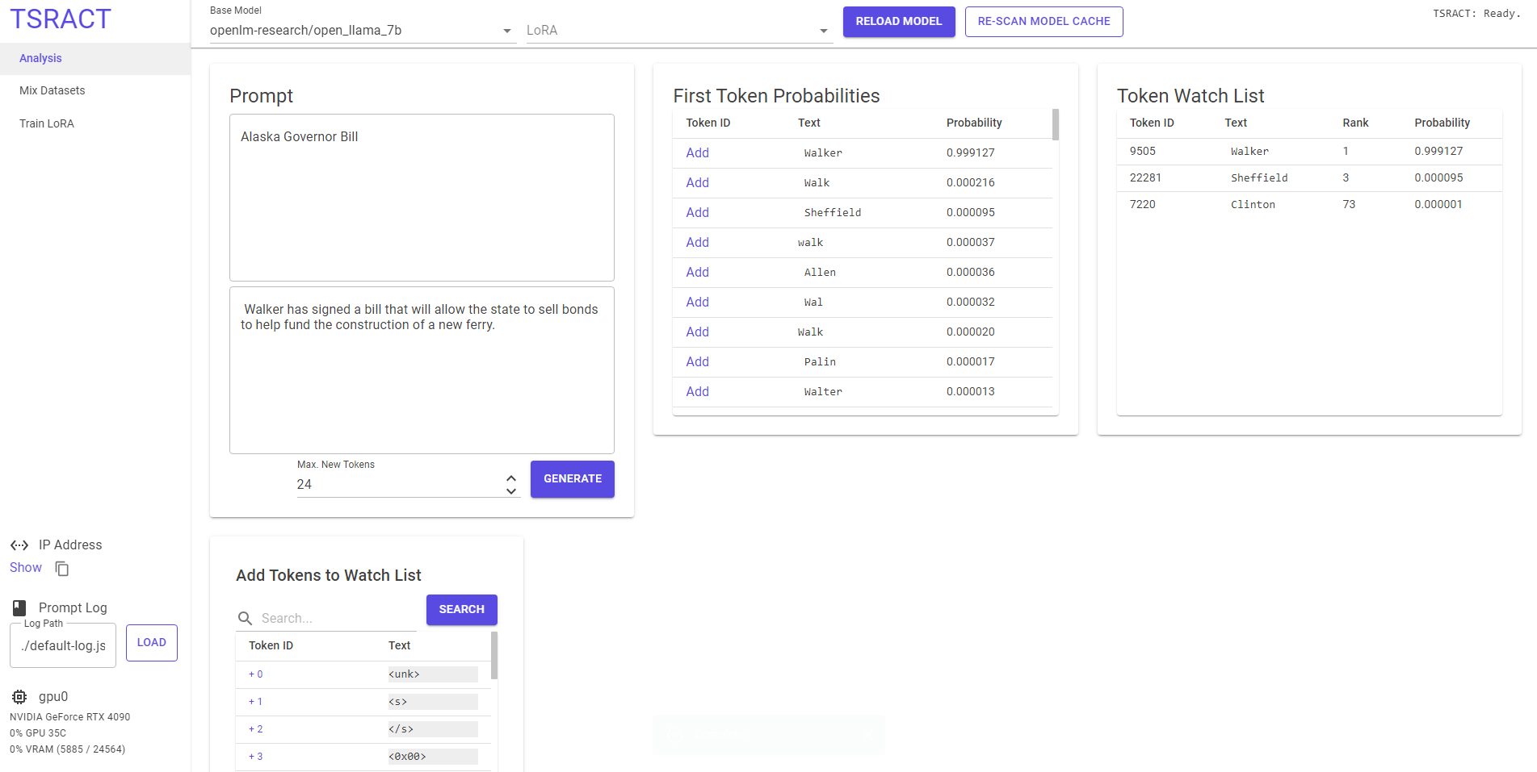Click the gpu0 chip icon
This screenshot has height=772, width=1537.
click(x=19, y=697)
